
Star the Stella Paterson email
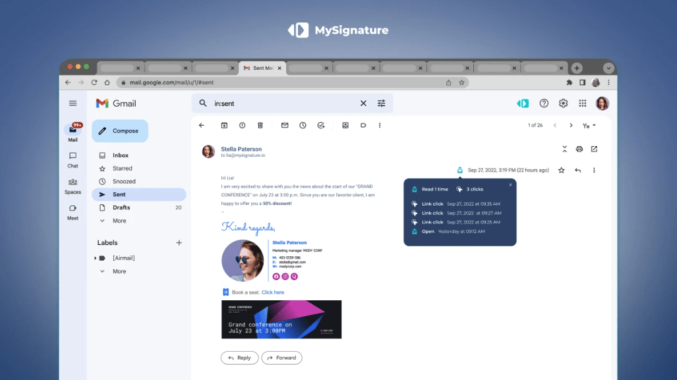[561, 170]
